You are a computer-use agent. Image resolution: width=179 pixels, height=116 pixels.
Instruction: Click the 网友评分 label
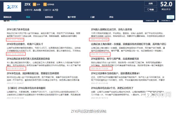(166, 9)
